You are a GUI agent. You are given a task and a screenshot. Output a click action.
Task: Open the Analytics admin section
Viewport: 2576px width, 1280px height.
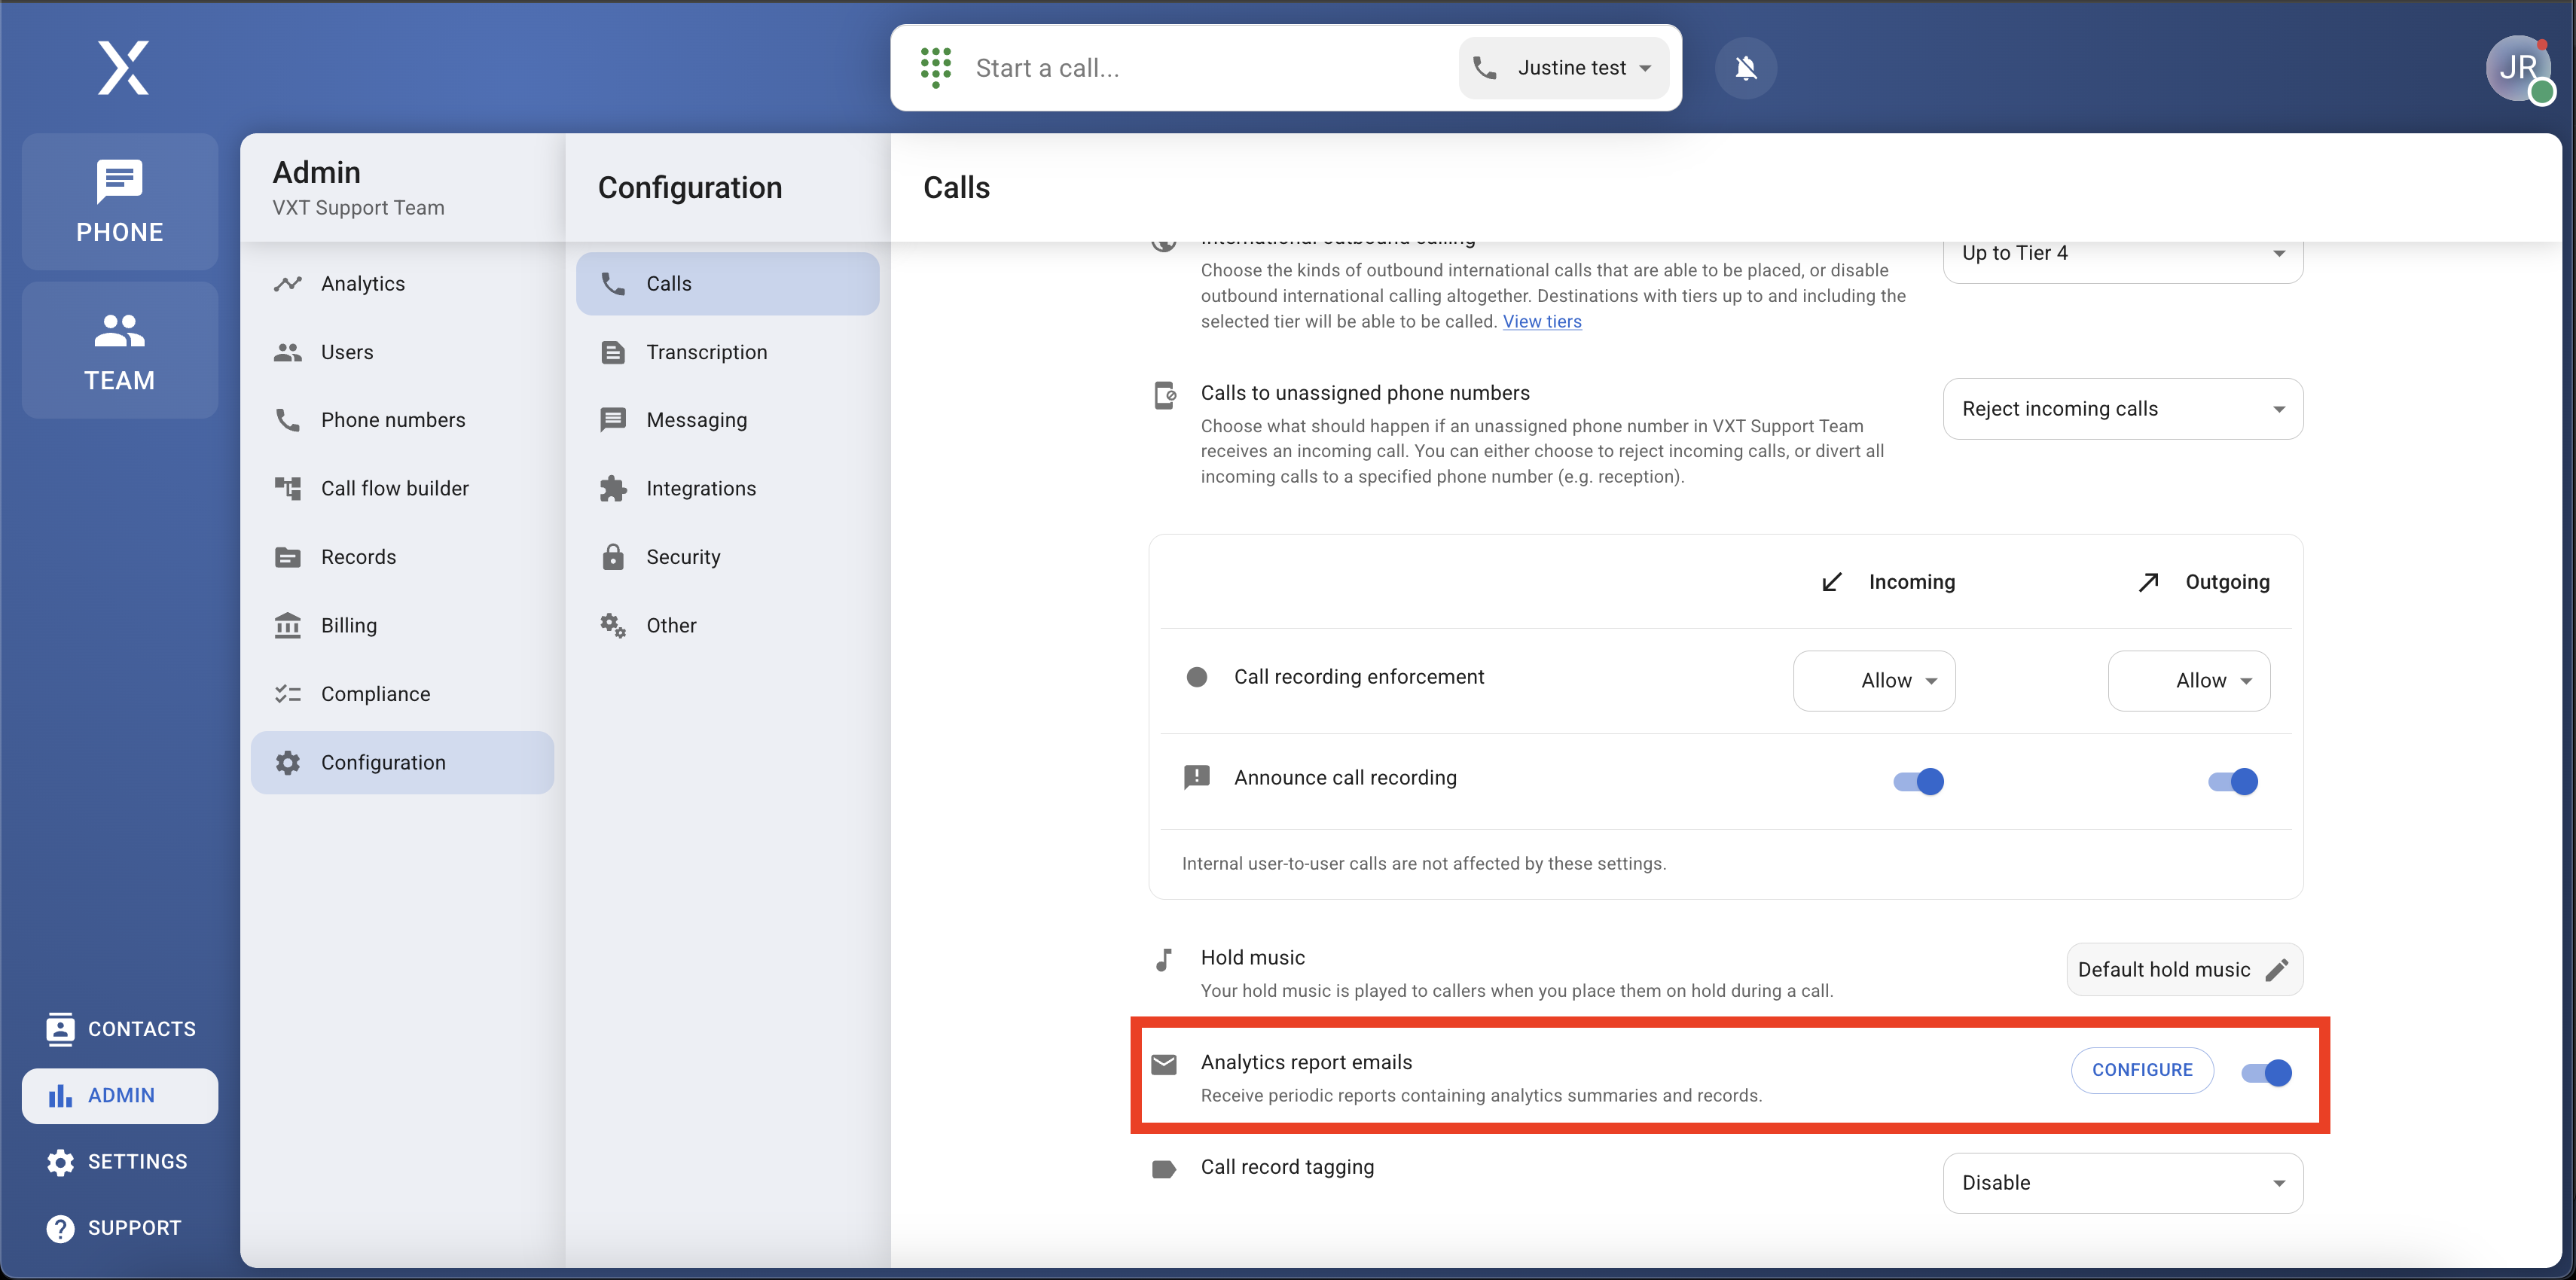click(402, 283)
